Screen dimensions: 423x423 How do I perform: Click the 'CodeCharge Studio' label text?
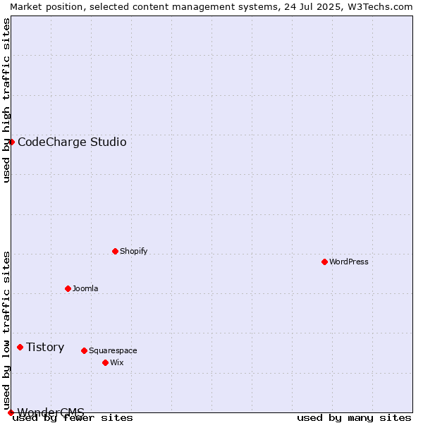point(72,142)
